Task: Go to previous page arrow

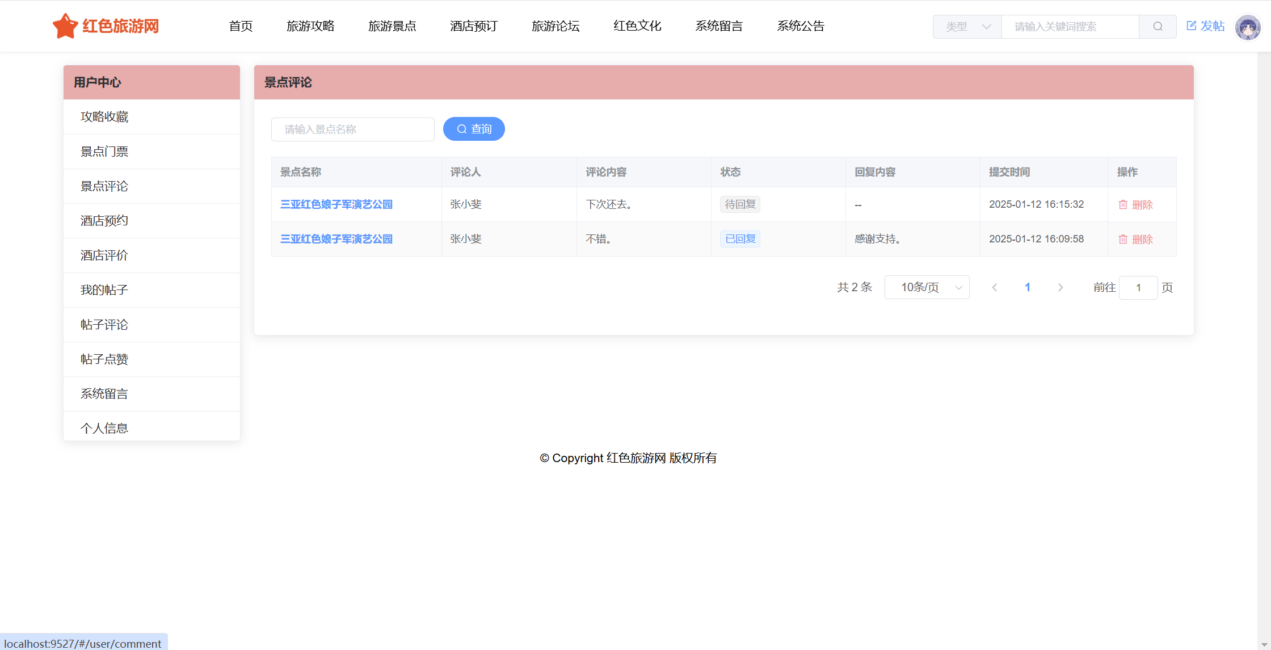Action: 995,288
